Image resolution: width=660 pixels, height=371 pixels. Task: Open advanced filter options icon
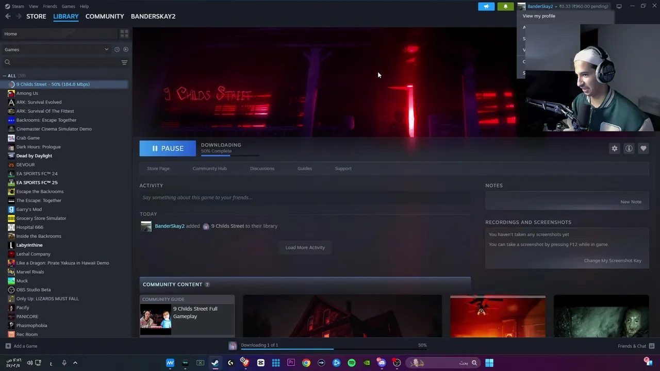pos(124,62)
